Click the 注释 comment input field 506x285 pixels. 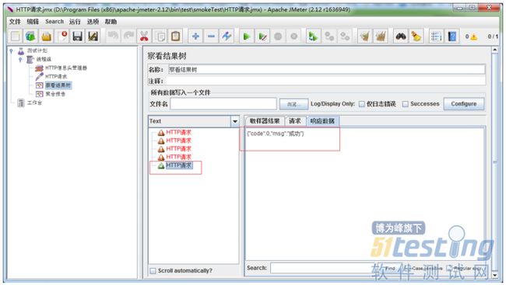click(x=325, y=81)
